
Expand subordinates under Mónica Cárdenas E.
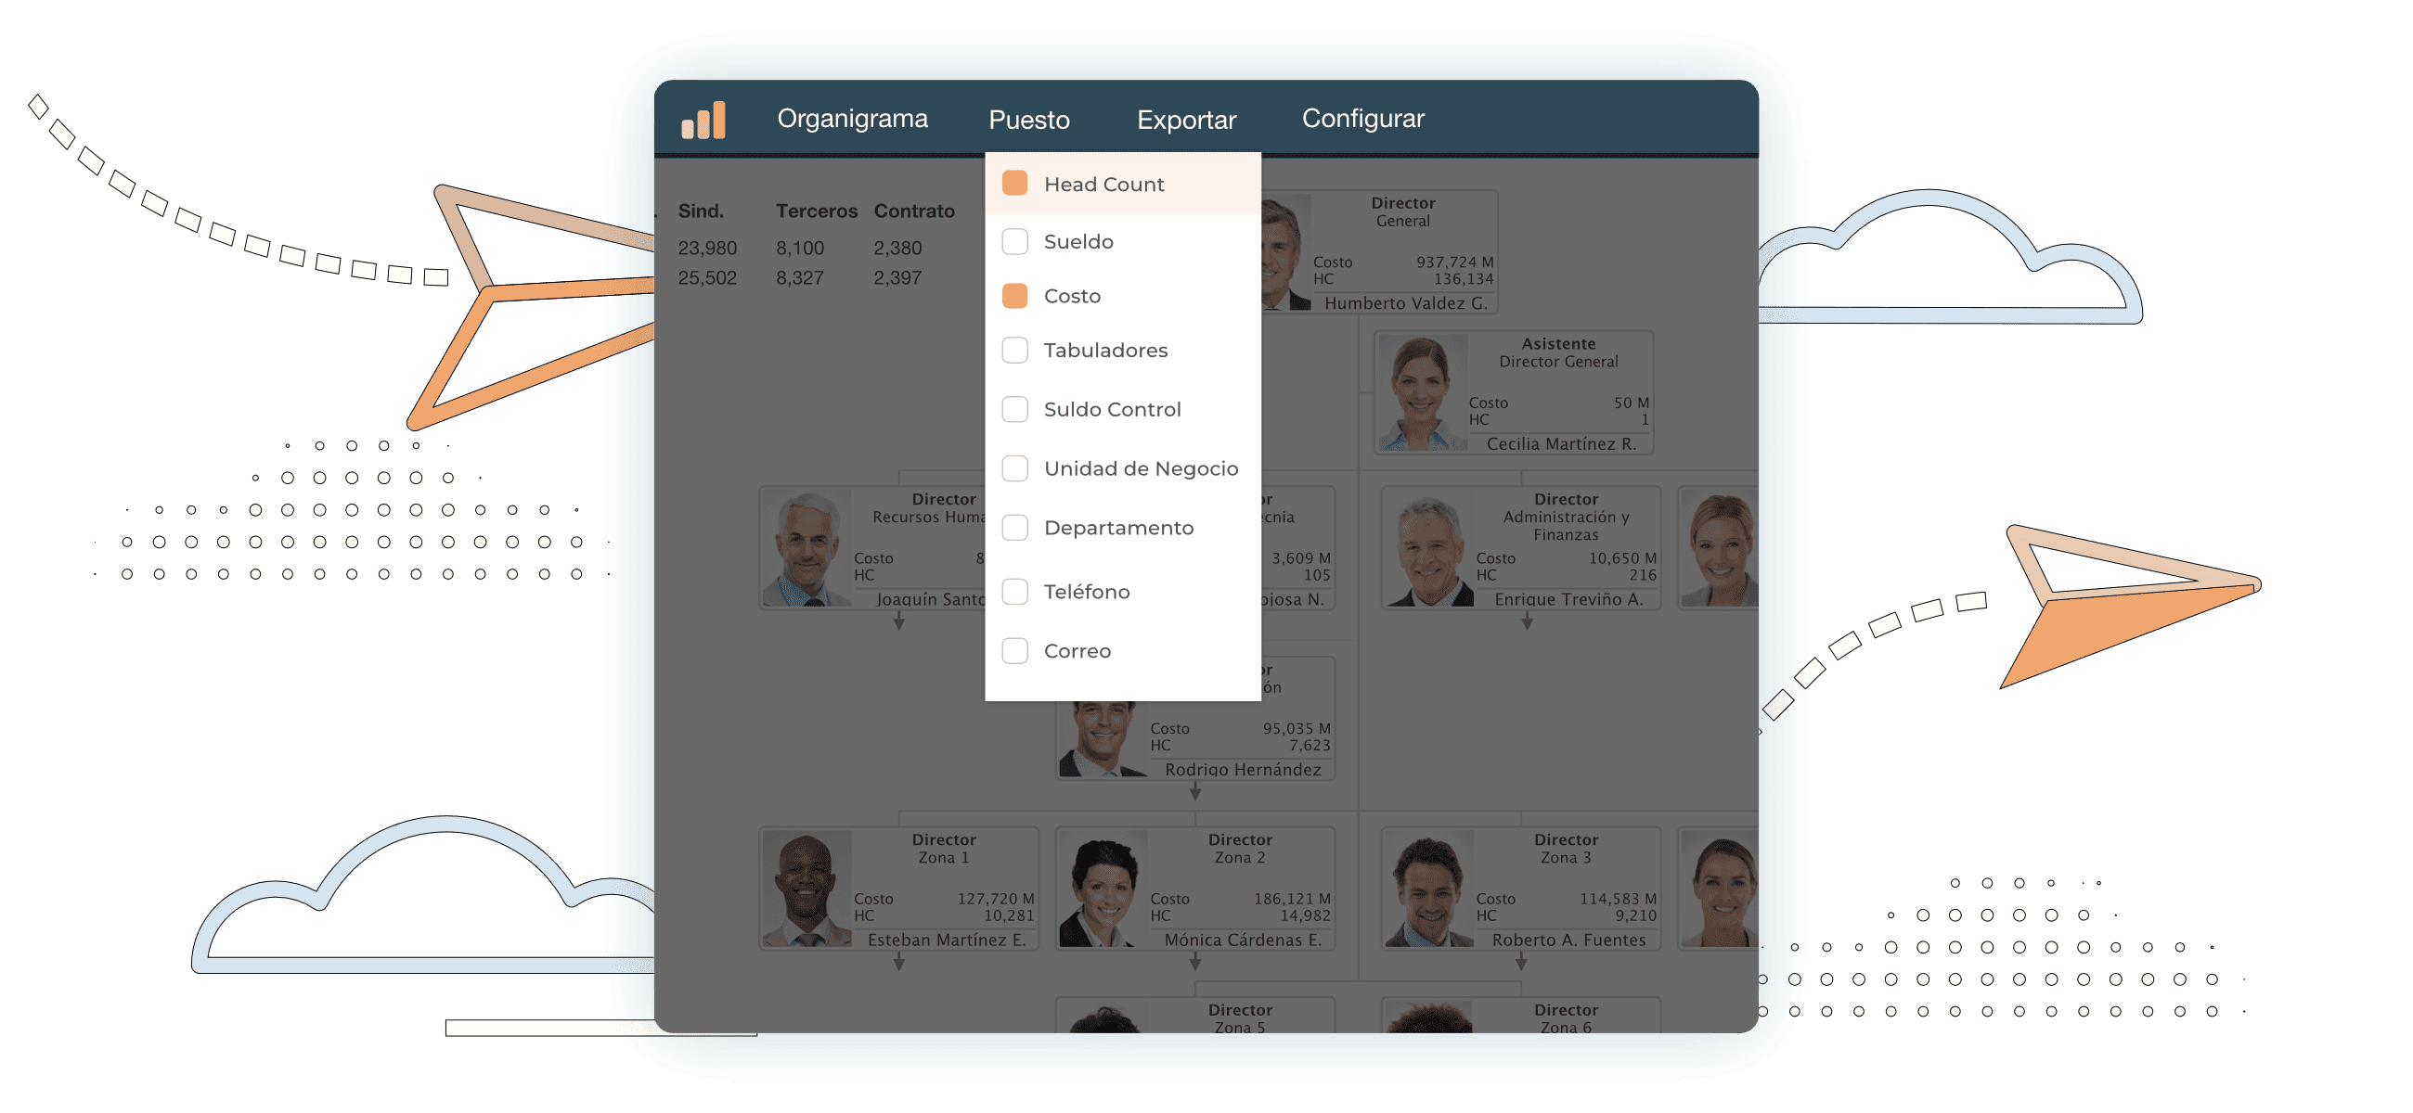1194,963
